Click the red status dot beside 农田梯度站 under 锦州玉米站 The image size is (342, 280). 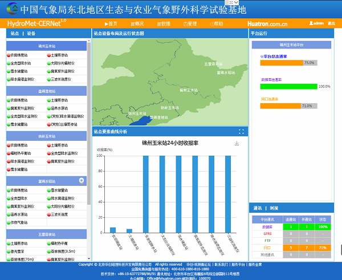click(x=9, y=55)
